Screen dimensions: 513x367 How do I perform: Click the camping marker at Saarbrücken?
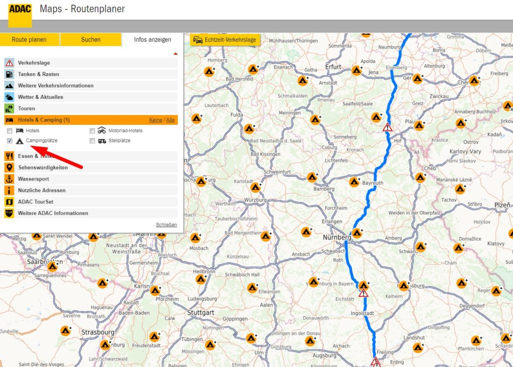(x=52, y=267)
